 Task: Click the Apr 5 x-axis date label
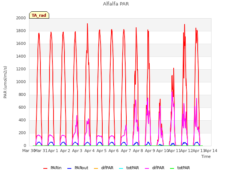click(x=102, y=151)
